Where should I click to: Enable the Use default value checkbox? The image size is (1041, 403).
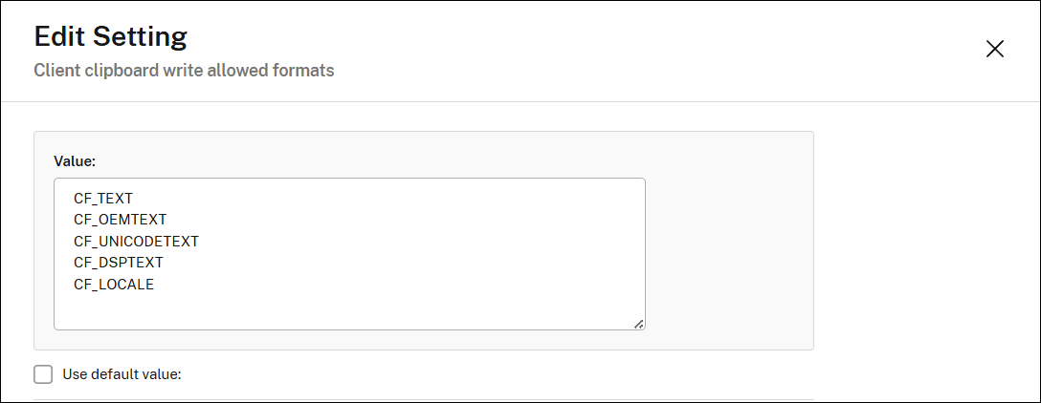pos(43,374)
